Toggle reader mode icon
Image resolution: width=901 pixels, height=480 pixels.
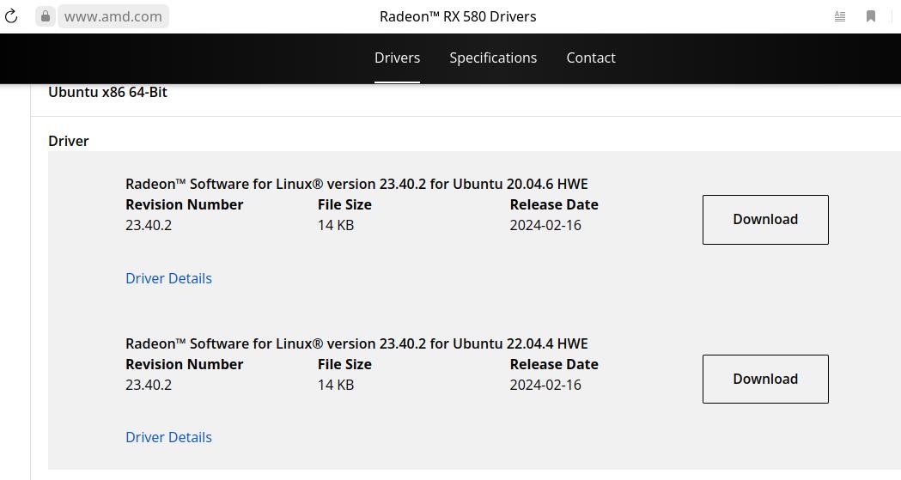(x=840, y=16)
